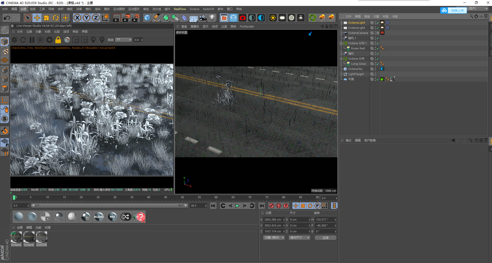
Task: Click record active objects red button
Action: pos(271,206)
